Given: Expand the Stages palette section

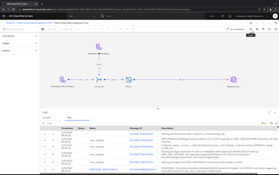Looking at the screenshot, I should coord(20,43).
